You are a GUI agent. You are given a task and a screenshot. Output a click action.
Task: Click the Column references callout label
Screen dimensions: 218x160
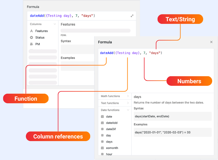[x=58, y=136]
